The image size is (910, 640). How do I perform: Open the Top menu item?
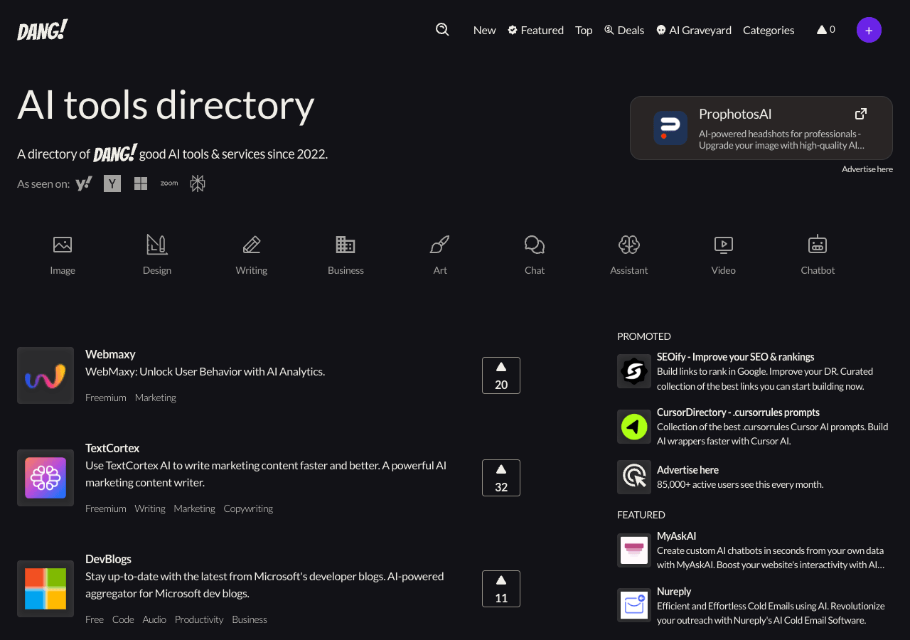click(584, 30)
